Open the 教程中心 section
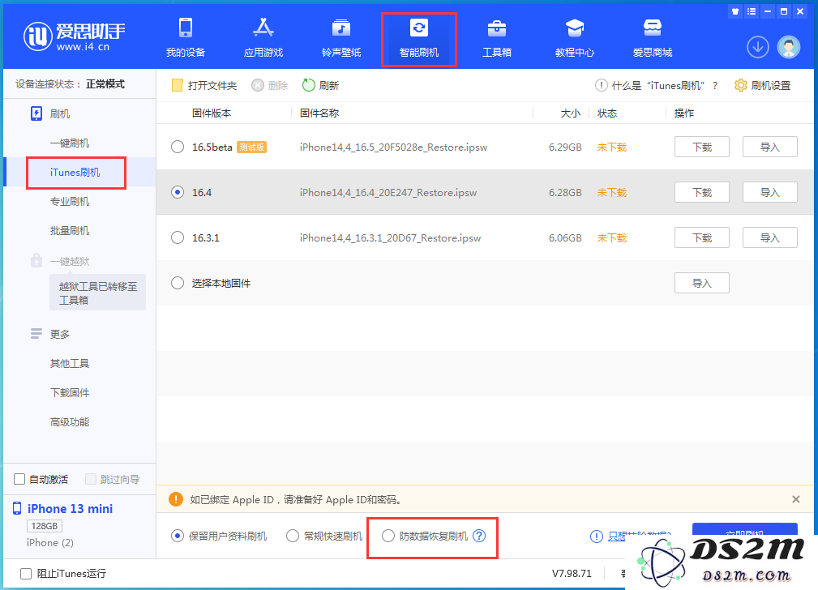The width and height of the screenshot is (818, 590). (x=574, y=37)
